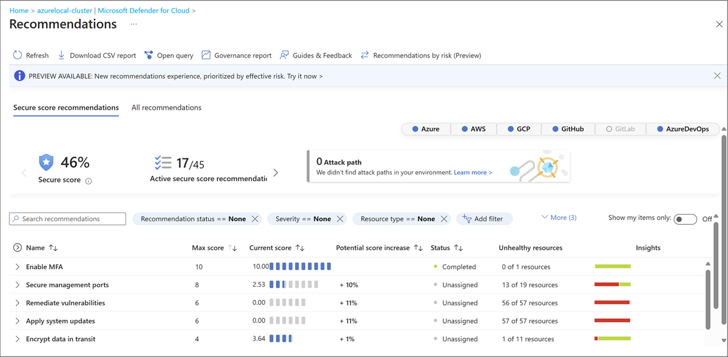Toggle the GitHub environment filter
728x357 pixels.
click(x=568, y=129)
